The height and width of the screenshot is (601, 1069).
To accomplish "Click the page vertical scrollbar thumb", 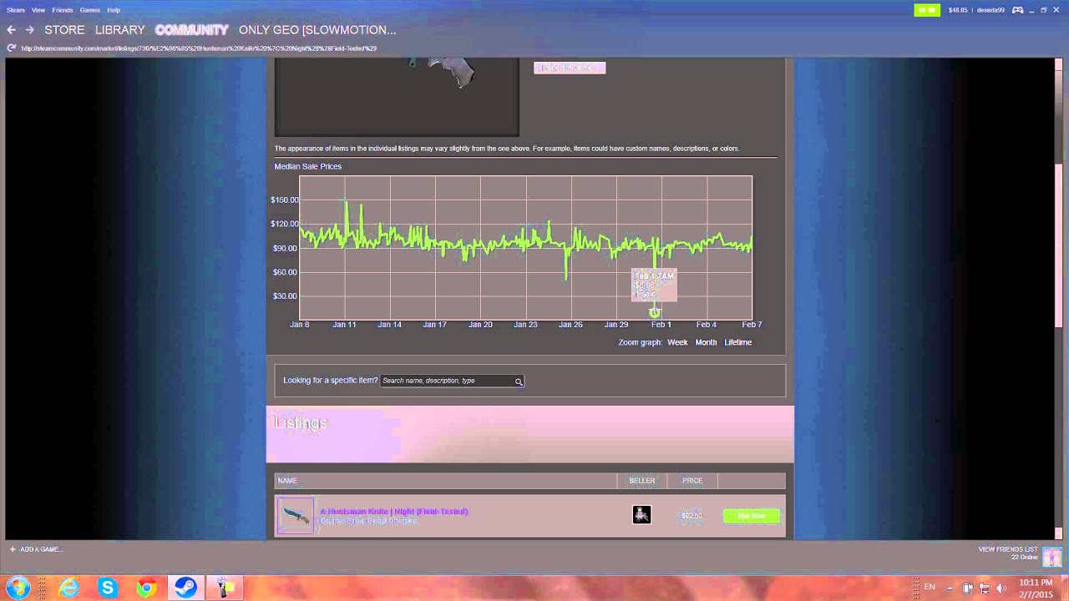I will (1059, 246).
